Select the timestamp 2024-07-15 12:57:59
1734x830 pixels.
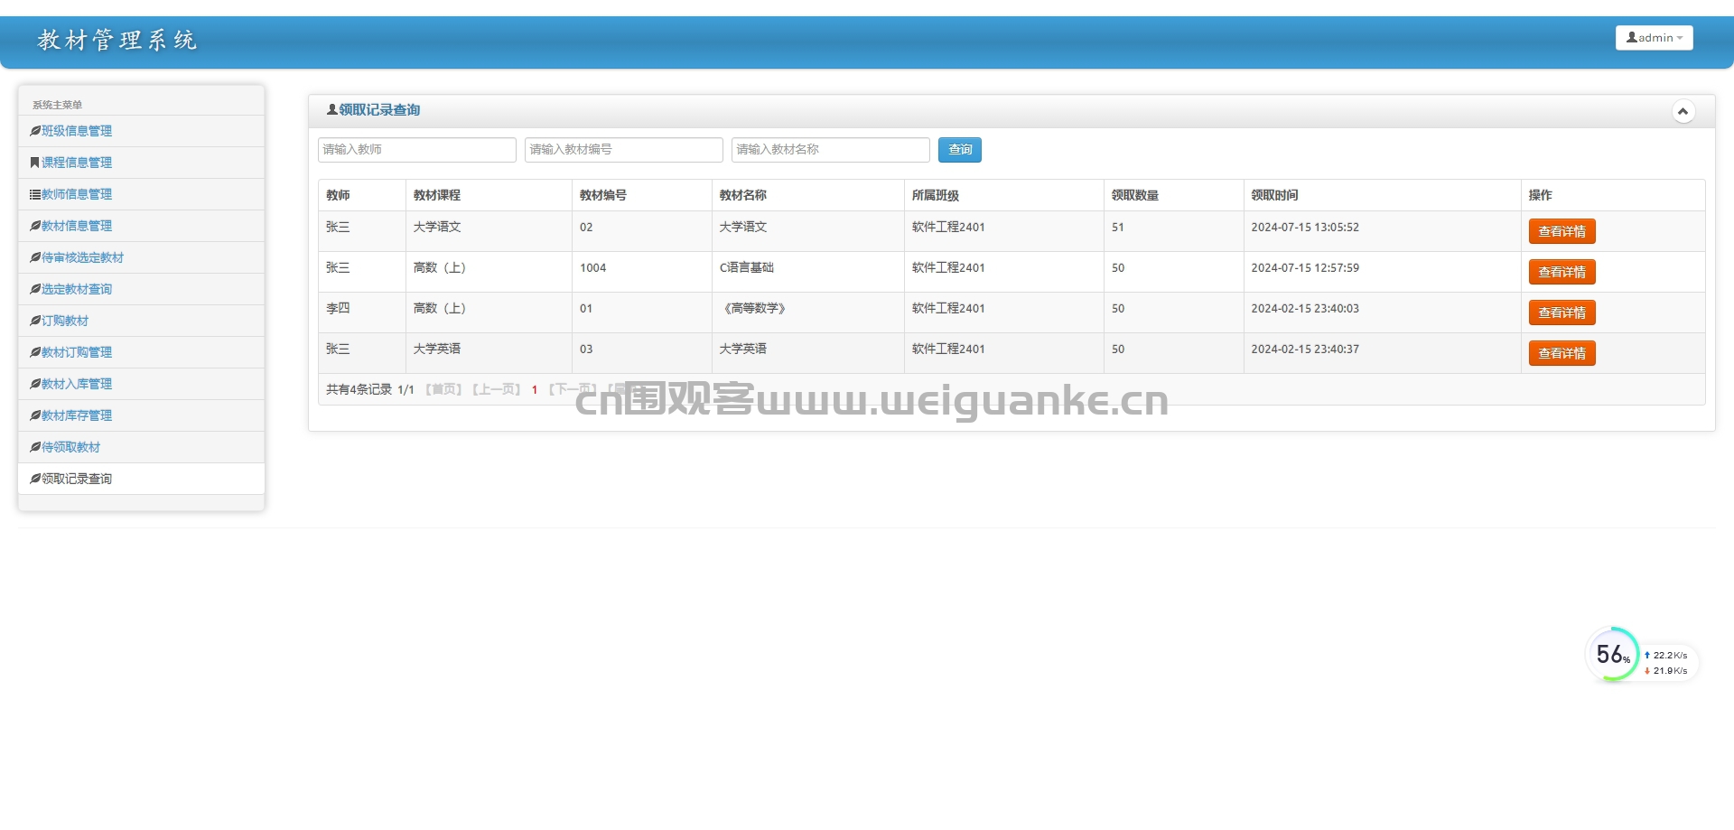click(1305, 268)
